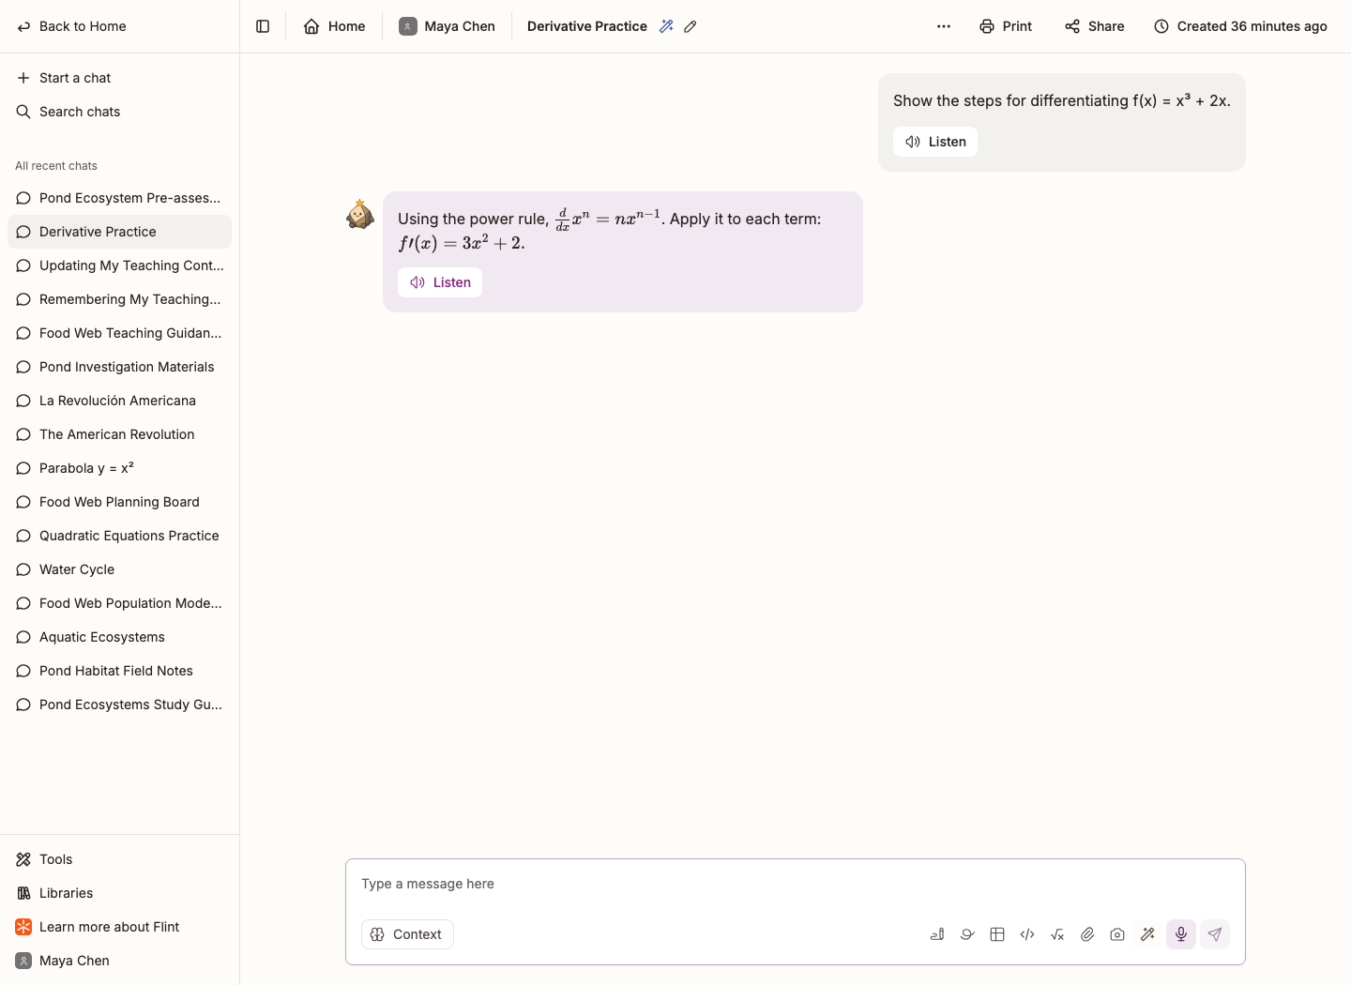Open Libraries in the sidebar

(x=119, y=893)
